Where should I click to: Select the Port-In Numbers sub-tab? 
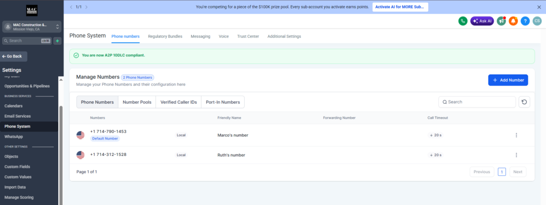223,102
